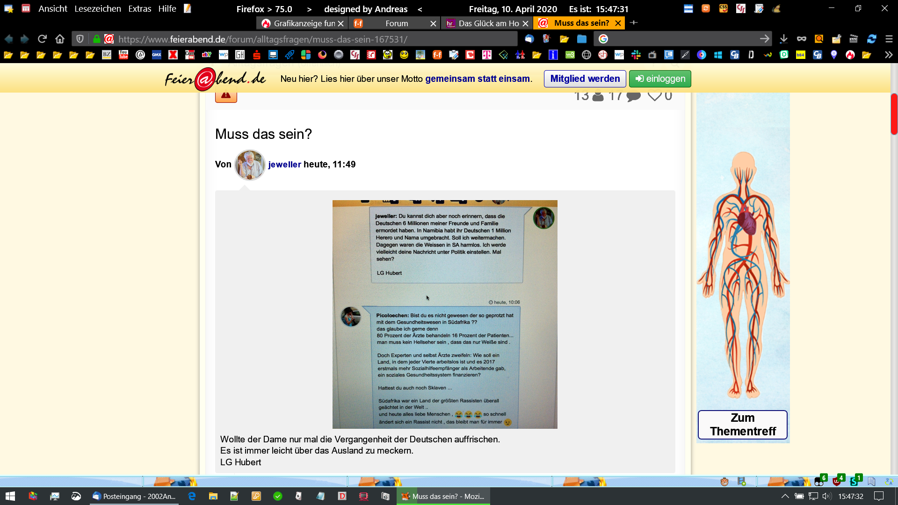Open the eBay bookmark icon
The image size is (898, 505).
pyautogui.click(x=206, y=55)
